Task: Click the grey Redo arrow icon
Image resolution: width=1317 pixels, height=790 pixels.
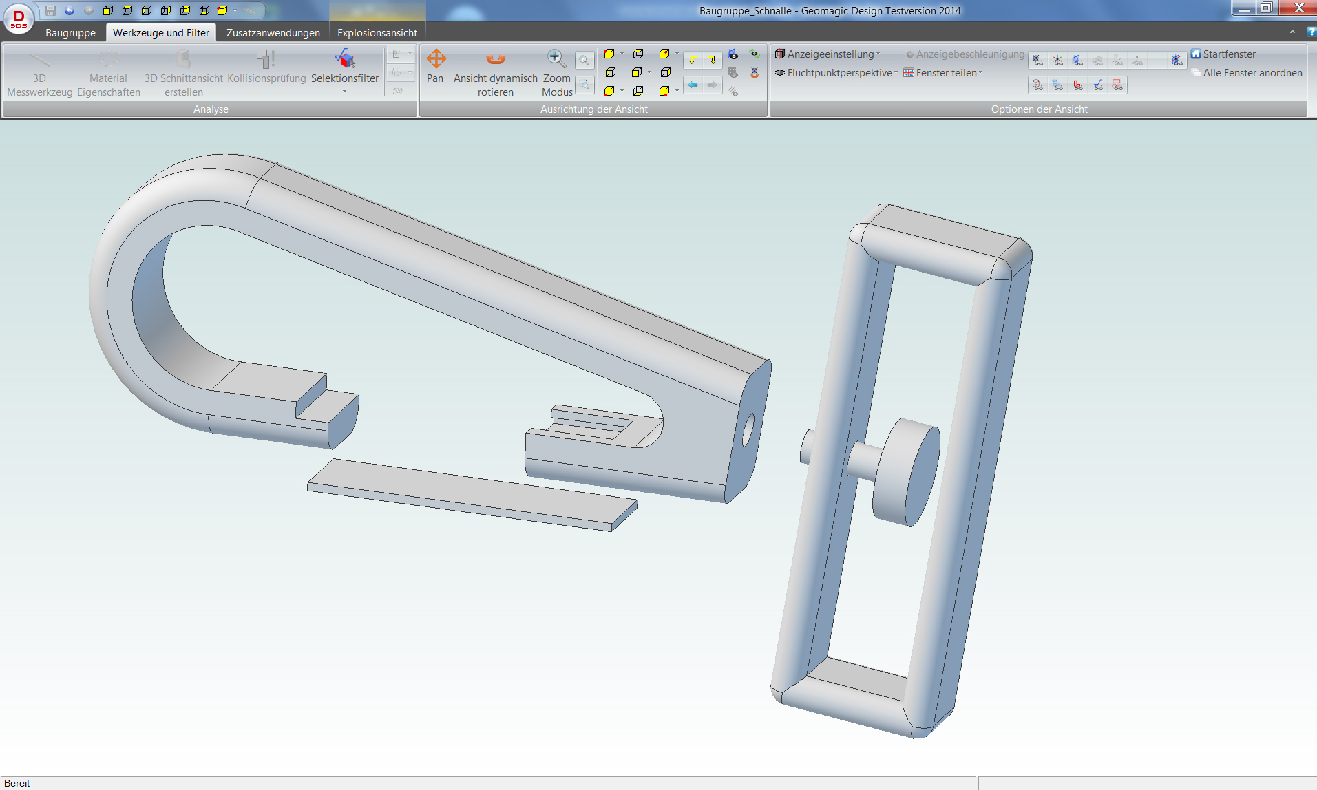Action: (x=89, y=10)
